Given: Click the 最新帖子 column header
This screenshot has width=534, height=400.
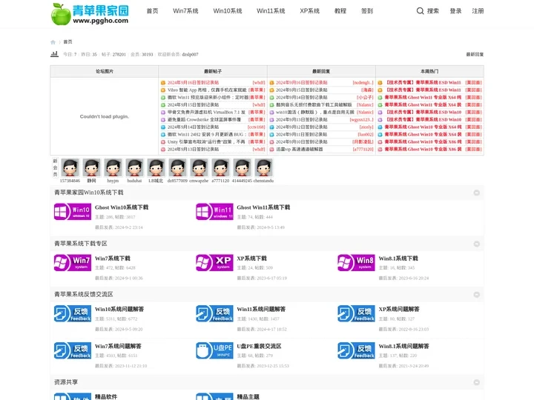Looking at the screenshot, I should (213, 71).
